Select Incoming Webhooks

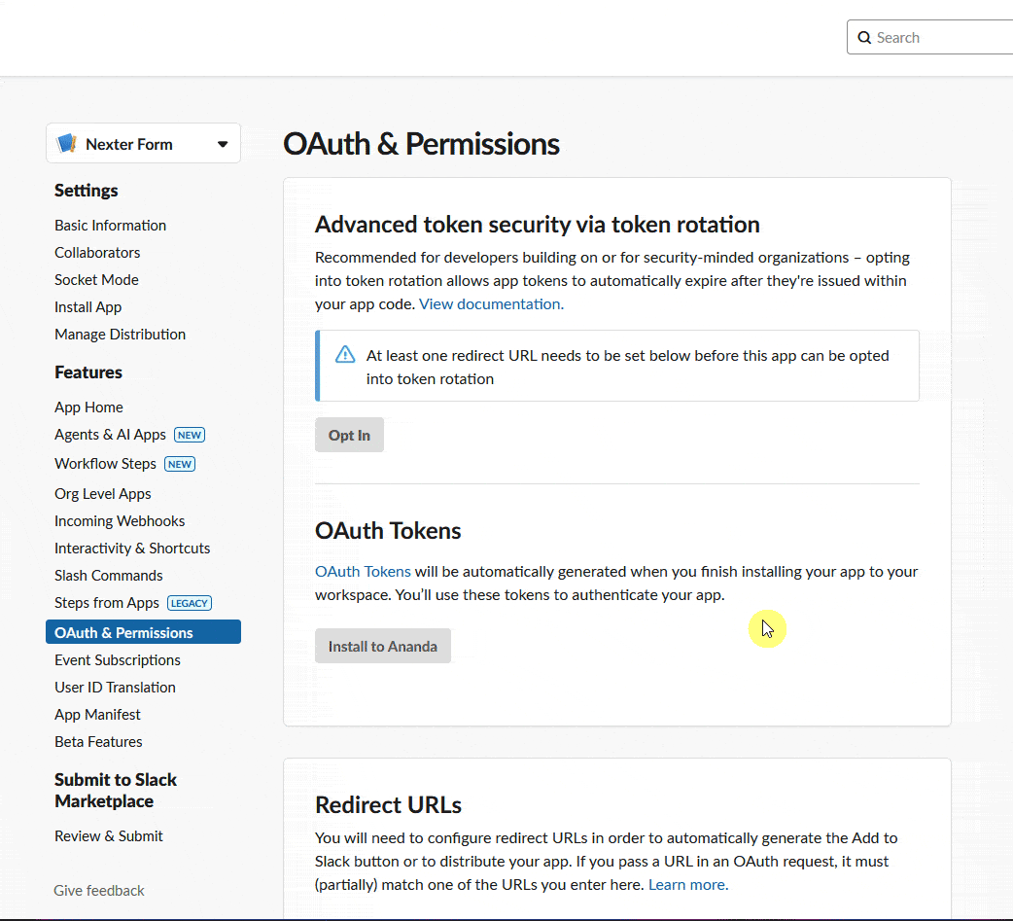[x=120, y=520]
